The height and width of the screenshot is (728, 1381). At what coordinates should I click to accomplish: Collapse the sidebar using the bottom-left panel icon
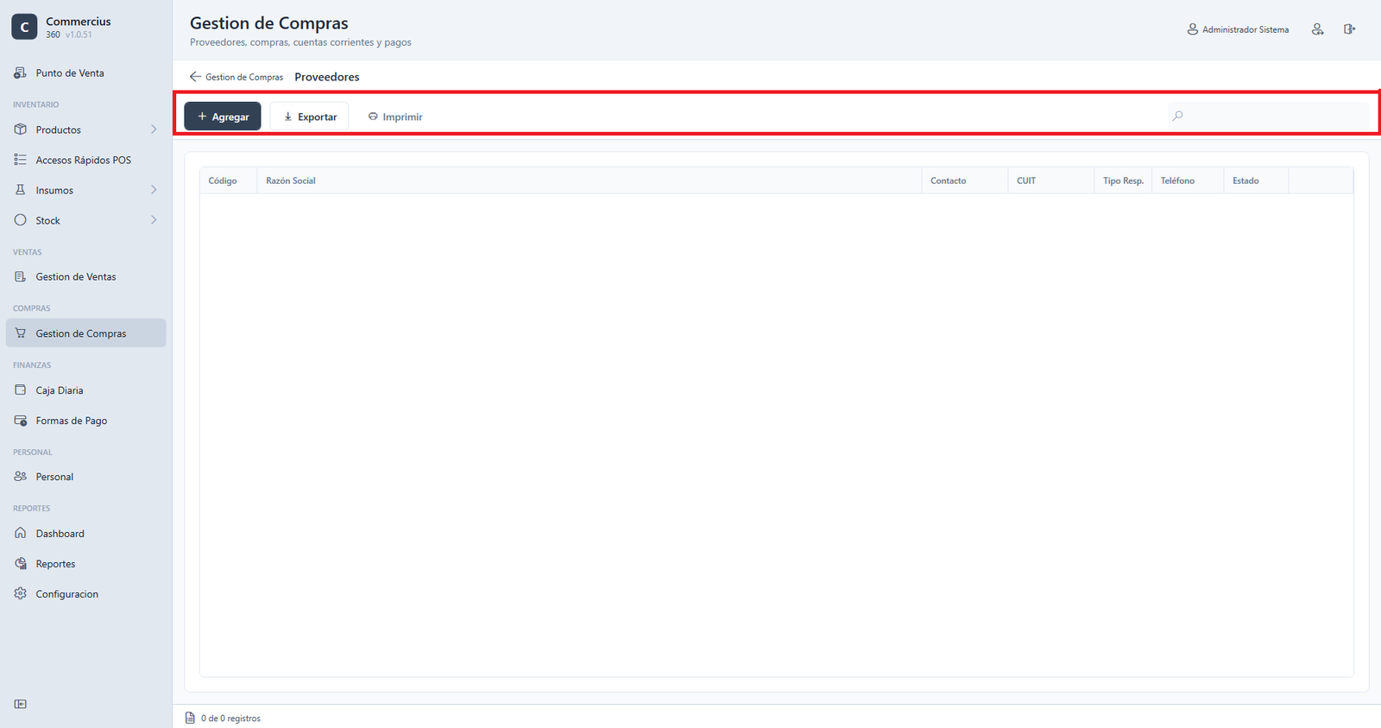point(21,704)
